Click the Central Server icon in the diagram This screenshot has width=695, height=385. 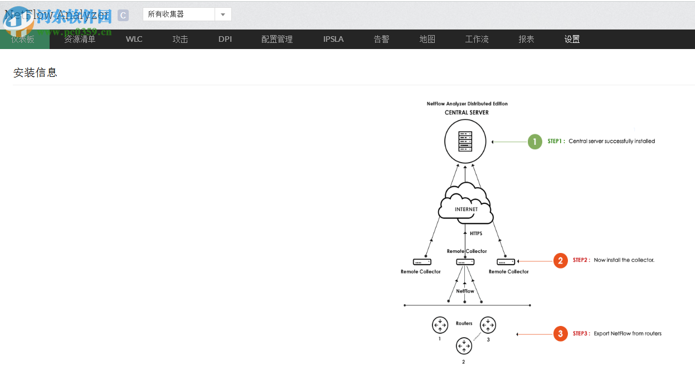click(465, 141)
